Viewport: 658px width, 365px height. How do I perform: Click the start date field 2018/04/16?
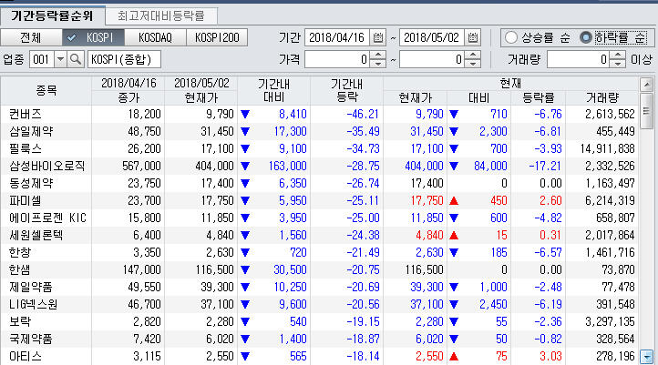click(x=337, y=37)
